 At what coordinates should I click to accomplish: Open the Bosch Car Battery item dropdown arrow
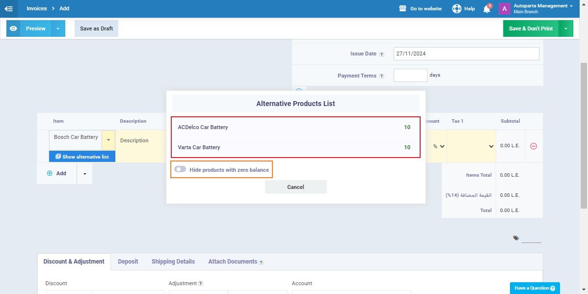click(x=108, y=140)
